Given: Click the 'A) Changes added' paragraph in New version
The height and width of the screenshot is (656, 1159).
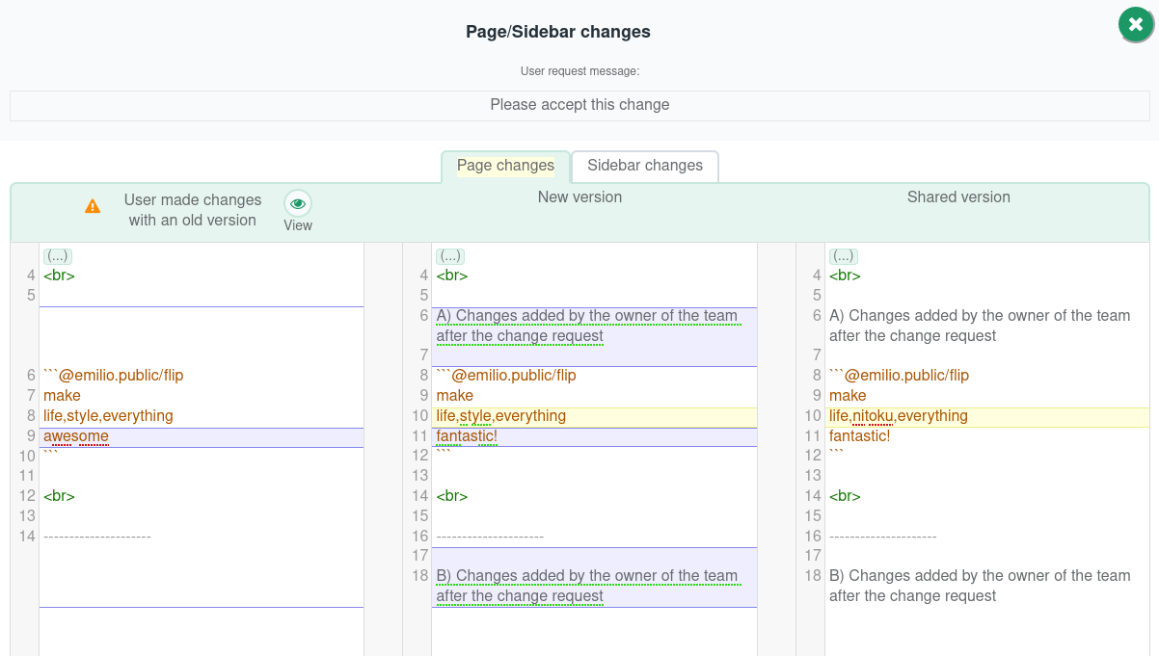Looking at the screenshot, I should click(587, 326).
